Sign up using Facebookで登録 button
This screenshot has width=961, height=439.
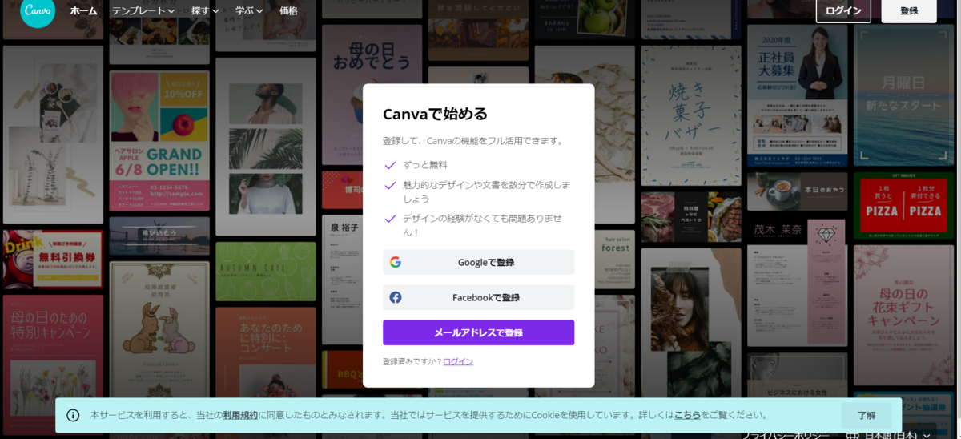click(478, 297)
